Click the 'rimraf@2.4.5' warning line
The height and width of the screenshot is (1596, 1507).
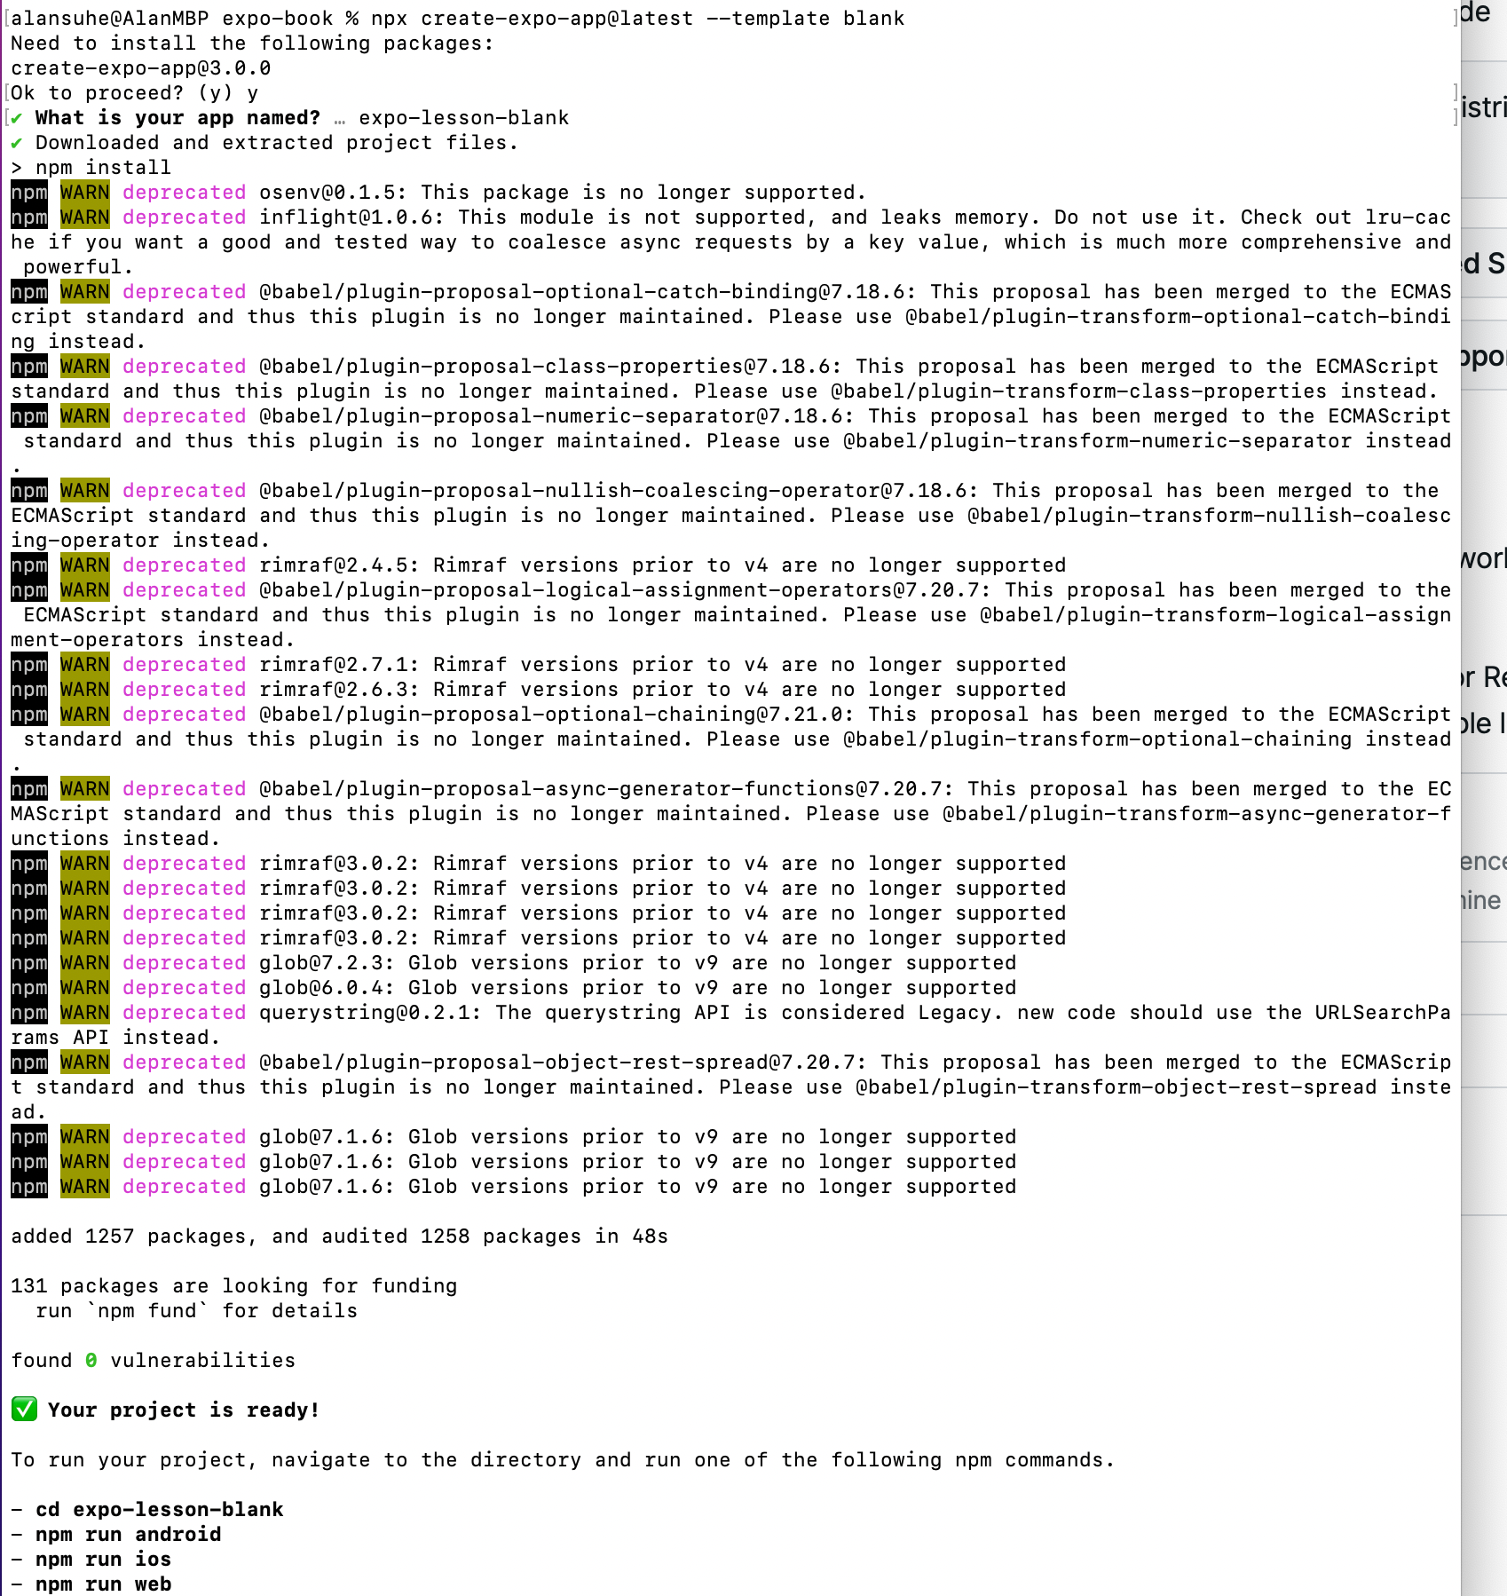click(539, 565)
